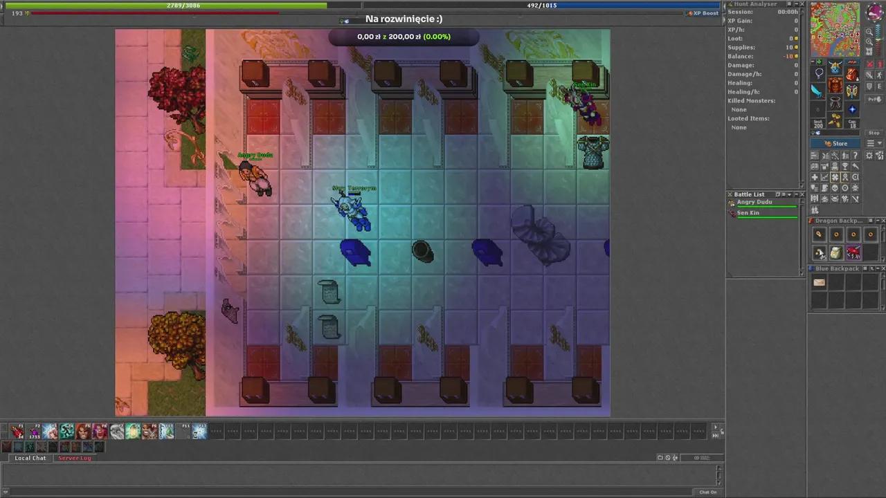Toggle the XP Boost button
This screenshot has height=498, width=886.
703,13
